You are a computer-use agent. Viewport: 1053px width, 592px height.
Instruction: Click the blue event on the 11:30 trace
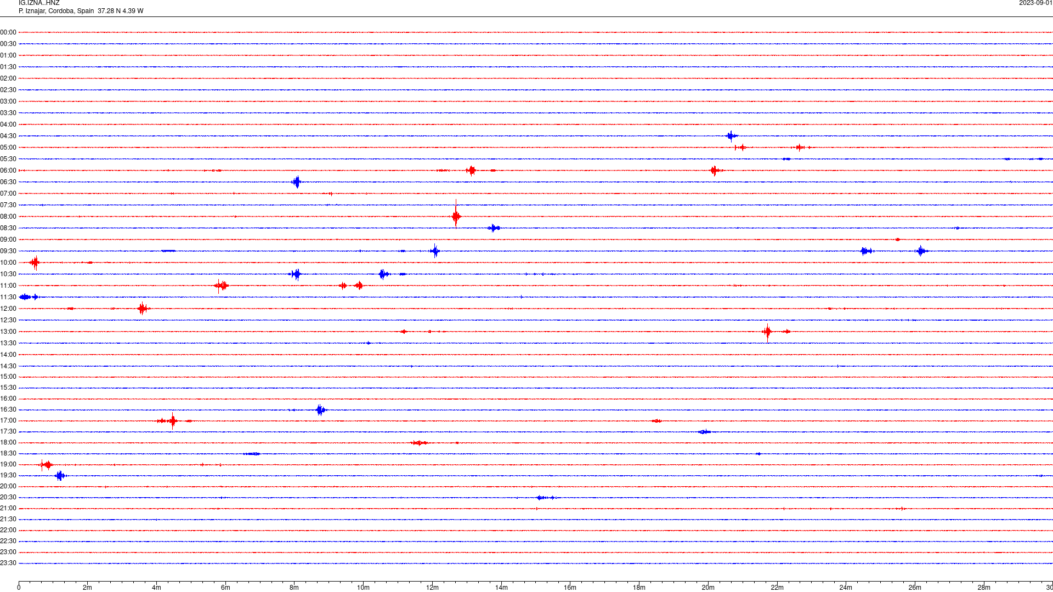(29, 297)
